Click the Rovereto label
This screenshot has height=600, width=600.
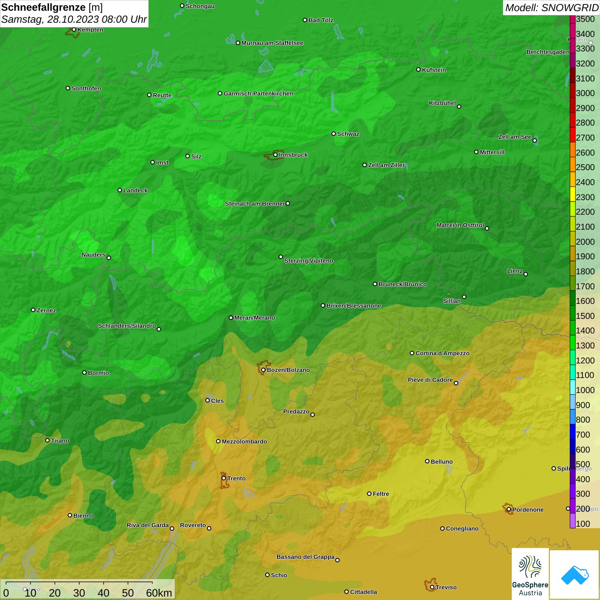point(193,525)
